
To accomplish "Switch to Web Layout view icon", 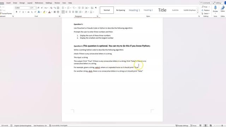I will point(210,126).
